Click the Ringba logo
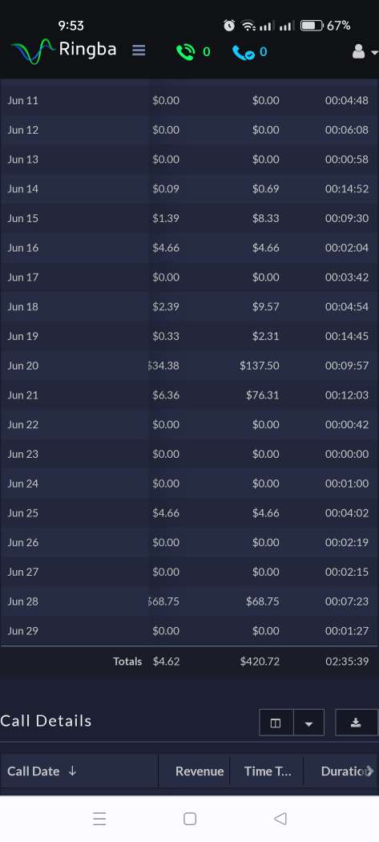 point(63,51)
